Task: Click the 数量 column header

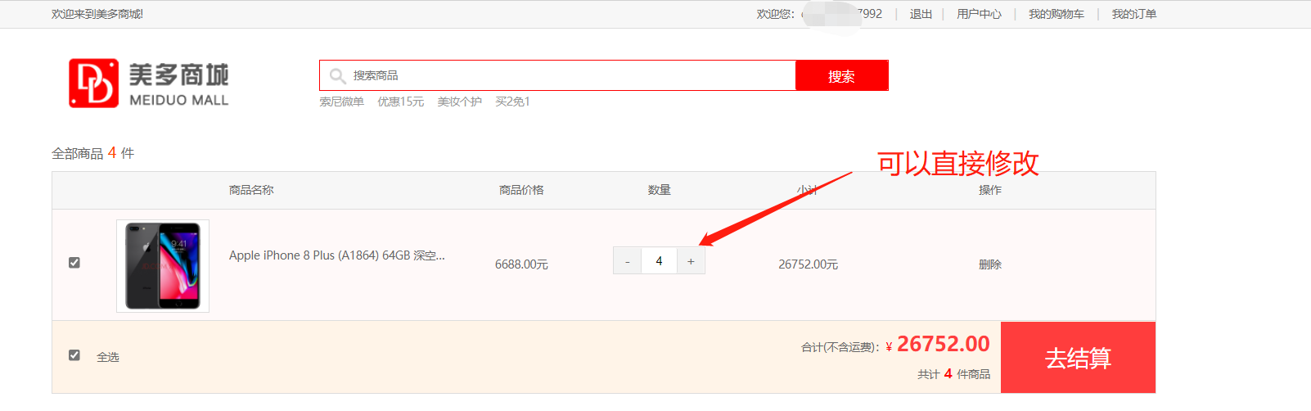Action: [x=659, y=190]
